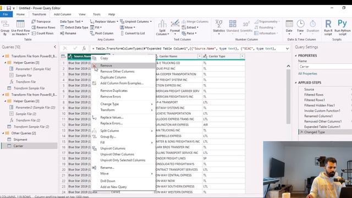Screen dimensions: 352x198
Task: Open the ribbon Fill dropdown
Action: pyautogui.click(x=96, y=28)
